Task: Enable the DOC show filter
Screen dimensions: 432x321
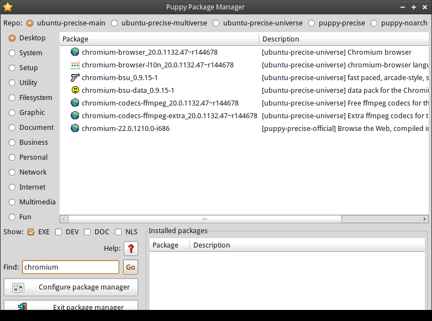Action: point(87,232)
